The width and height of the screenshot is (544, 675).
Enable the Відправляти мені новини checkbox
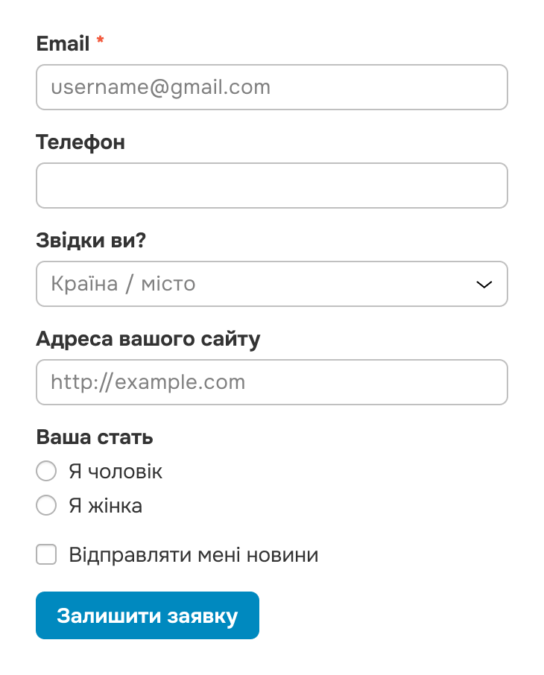(x=46, y=554)
